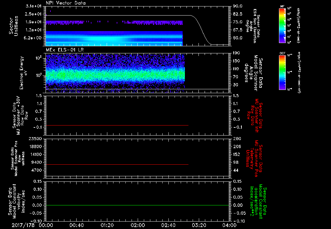Click the green "Model Constant acceleration" axis title
This screenshot has width=331, height=229.
click(x=258, y=201)
